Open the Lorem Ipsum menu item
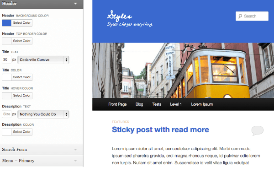The height and width of the screenshot is (173, 274). (202, 104)
